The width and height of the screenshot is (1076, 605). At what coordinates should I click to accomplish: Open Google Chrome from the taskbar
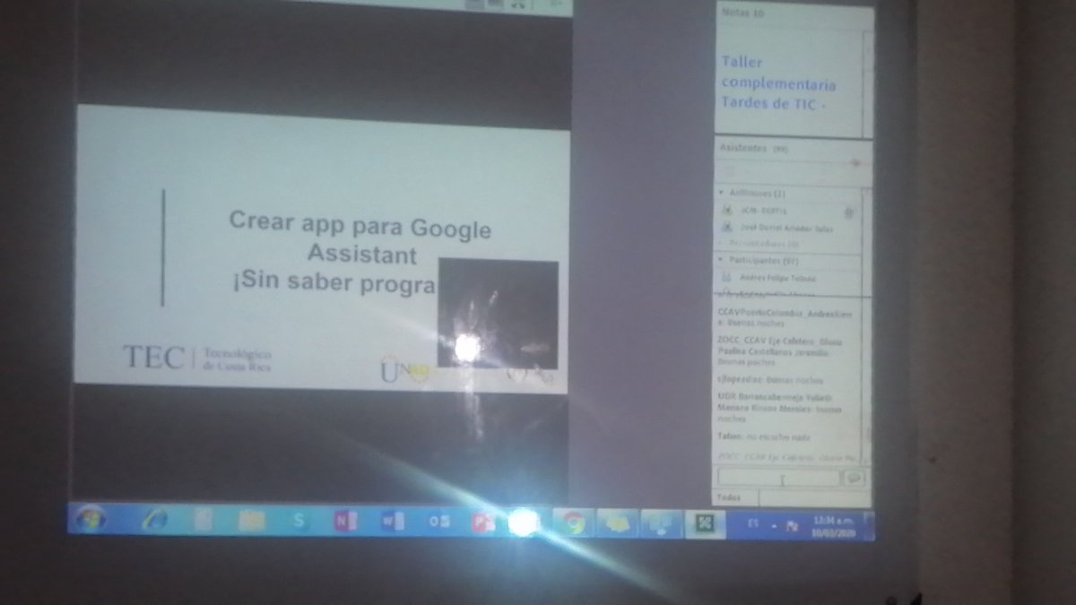coord(573,523)
